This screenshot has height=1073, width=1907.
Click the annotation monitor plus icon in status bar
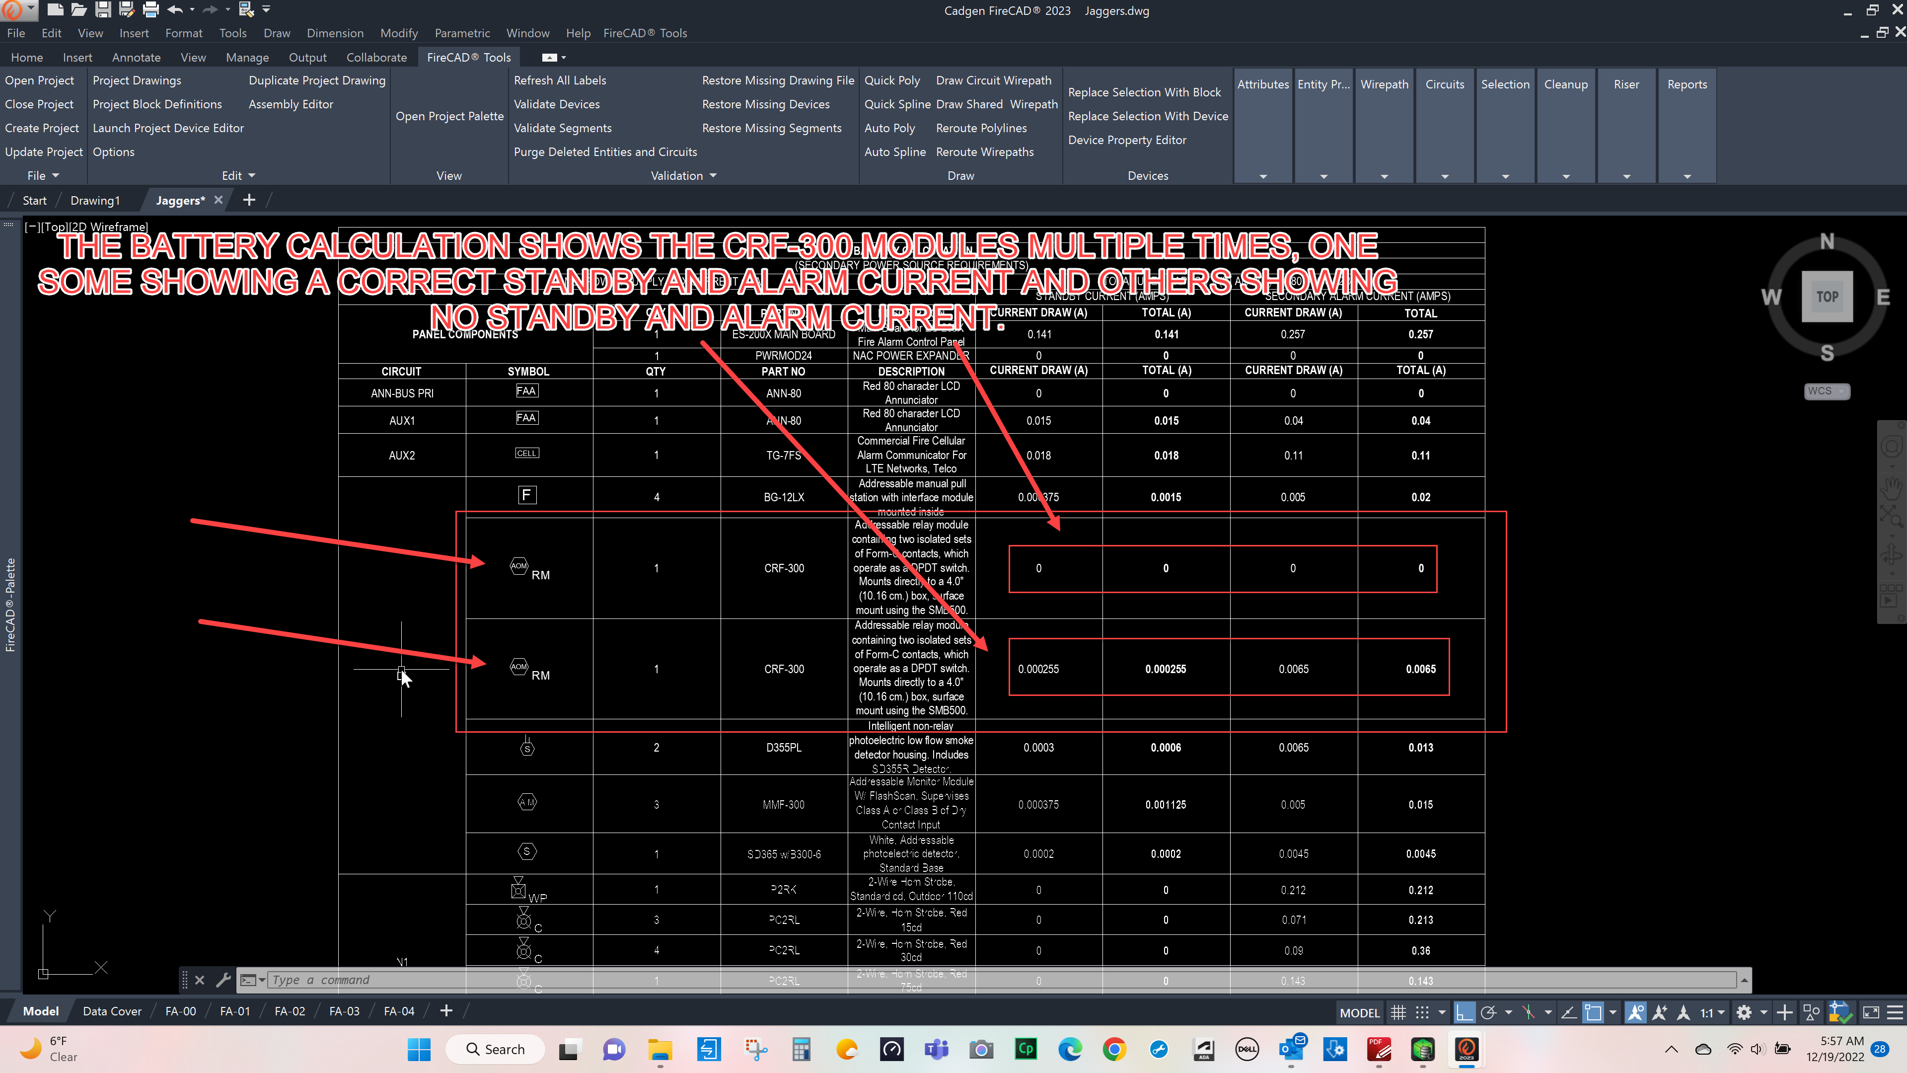click(1785, 1012)
